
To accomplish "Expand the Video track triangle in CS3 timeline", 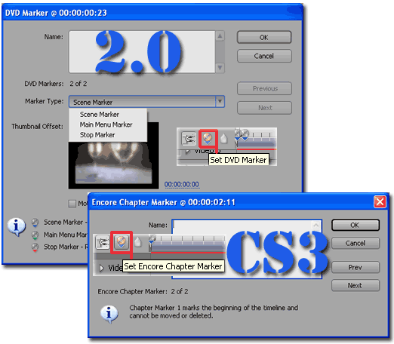I will 101,268.
